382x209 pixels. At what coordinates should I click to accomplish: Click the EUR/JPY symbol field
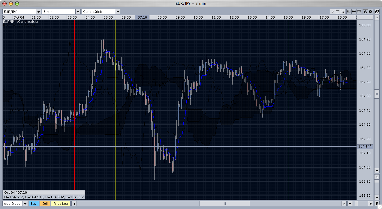point(19,12)
